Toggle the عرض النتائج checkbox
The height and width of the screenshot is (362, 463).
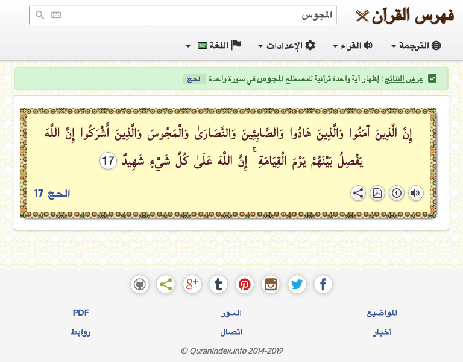click(x=432, y=79)
